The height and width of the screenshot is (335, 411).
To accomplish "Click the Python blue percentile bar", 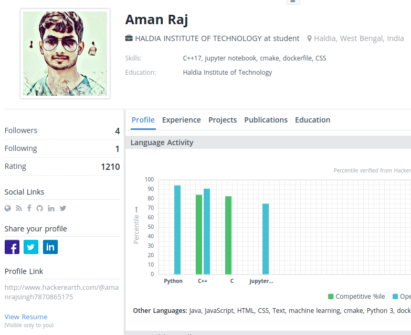I will (x=177, y=230).
